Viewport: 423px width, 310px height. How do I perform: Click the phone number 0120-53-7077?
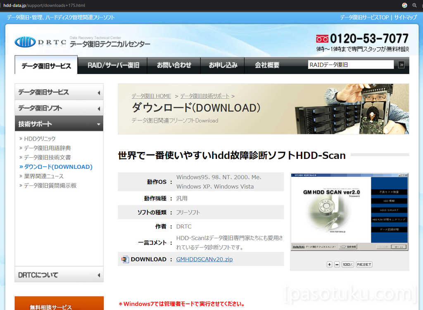click(x=369, y=38)
